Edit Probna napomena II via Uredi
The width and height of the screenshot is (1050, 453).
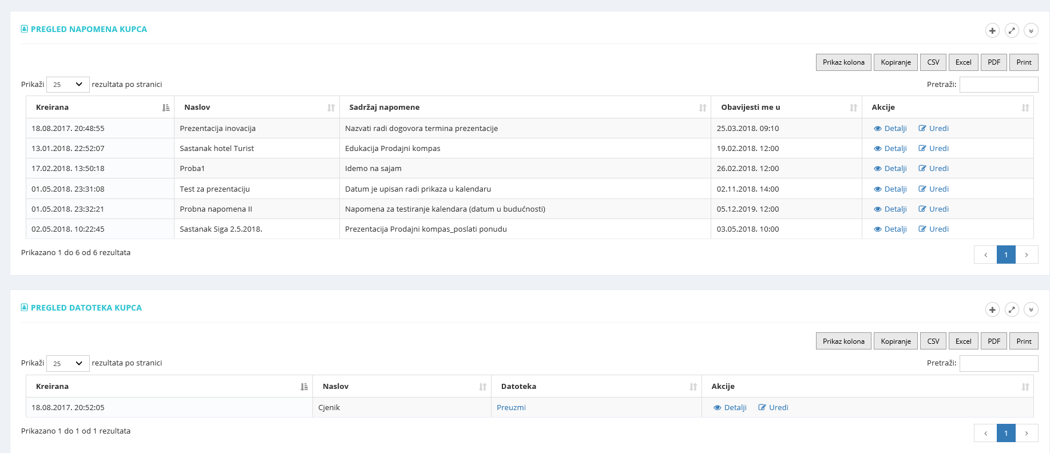934,209
